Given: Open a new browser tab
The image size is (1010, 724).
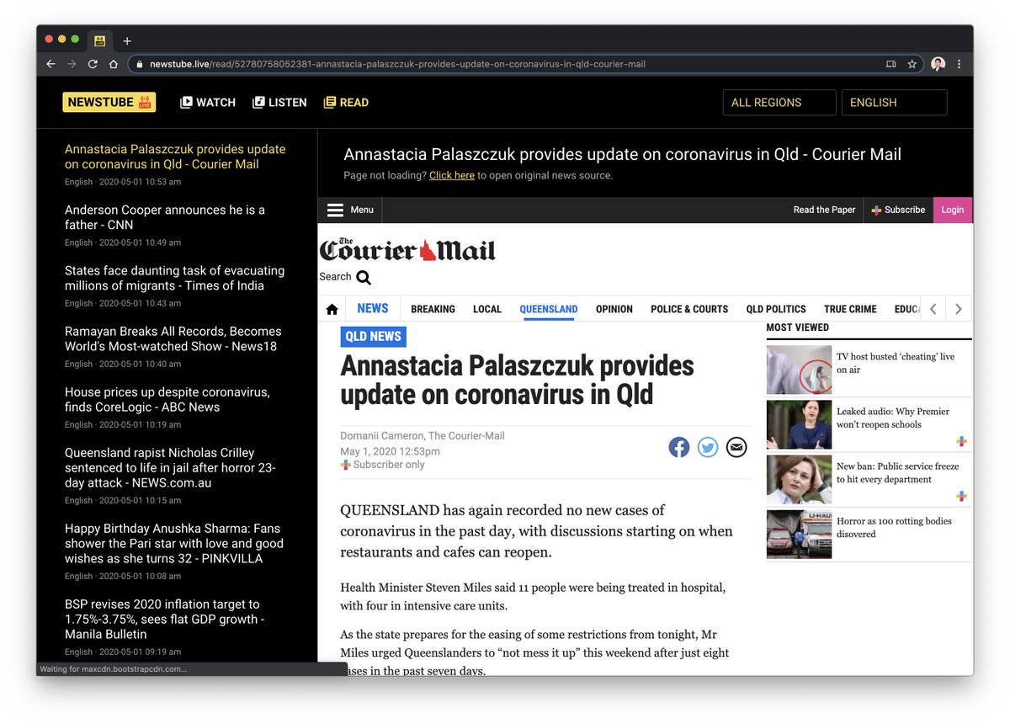Looking at the screenshot, I should click(x=127, y=40).
